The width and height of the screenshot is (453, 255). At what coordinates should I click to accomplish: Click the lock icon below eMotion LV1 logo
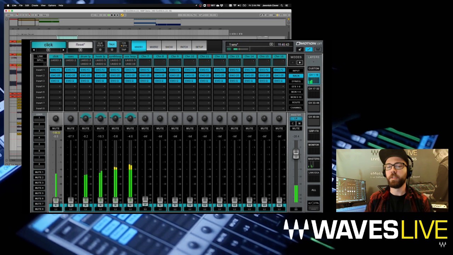[x=300, y=50]
